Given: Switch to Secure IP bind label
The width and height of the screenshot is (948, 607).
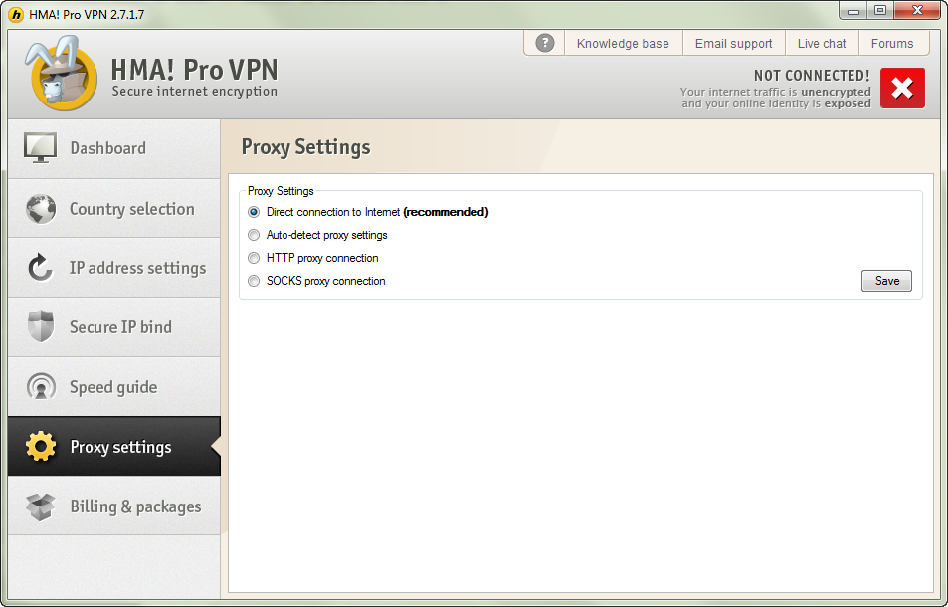Looking at the screenshot, I should click(x=121, y=327).
